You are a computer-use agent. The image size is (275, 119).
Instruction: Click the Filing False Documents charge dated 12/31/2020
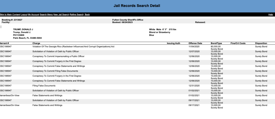coord(44,86)
